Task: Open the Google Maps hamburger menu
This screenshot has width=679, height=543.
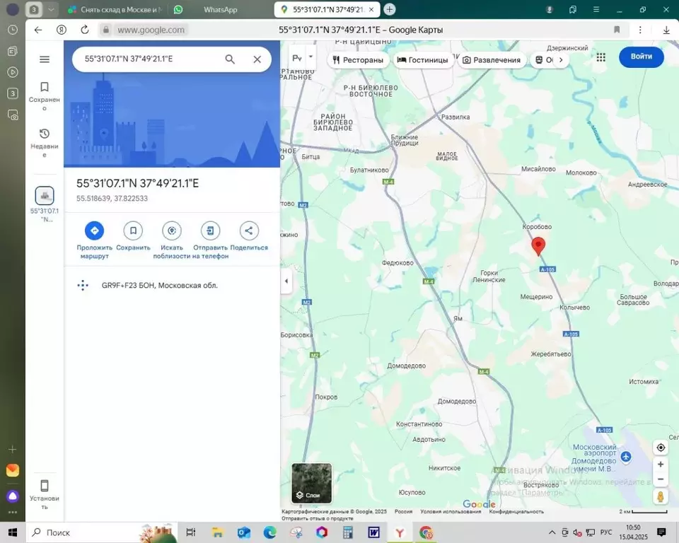Action: click(45, 59)
